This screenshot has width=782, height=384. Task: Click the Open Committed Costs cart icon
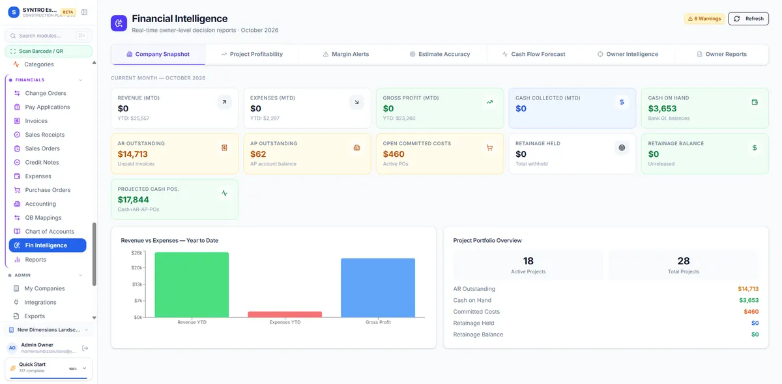[x=489, y=148]
